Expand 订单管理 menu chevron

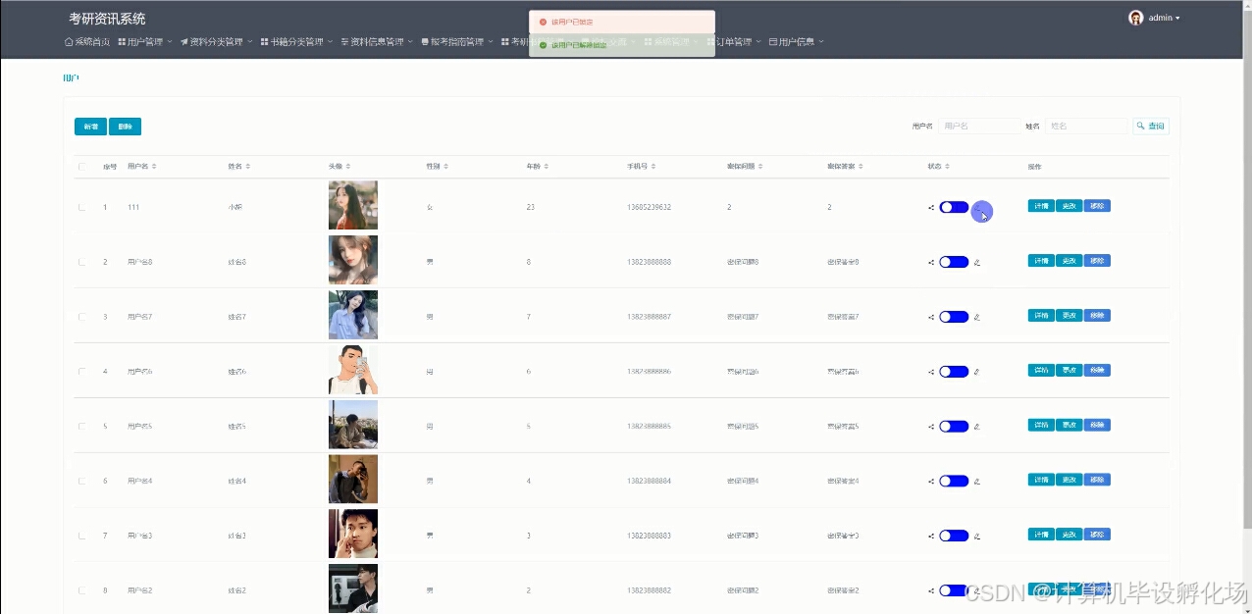tap(759, 42)
